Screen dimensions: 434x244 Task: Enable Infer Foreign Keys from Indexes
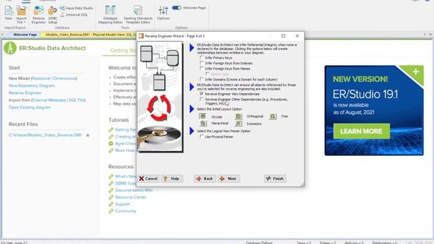click(201, 63)
